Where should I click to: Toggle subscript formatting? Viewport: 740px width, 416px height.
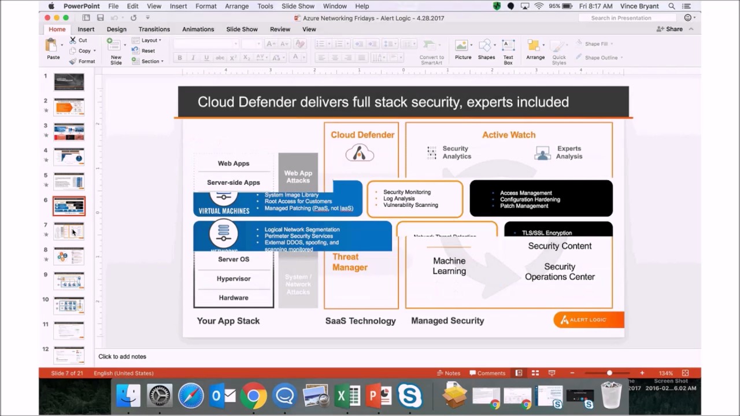(247, 58)
